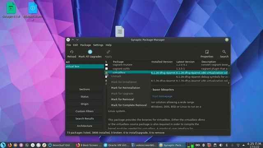This screenshot has width=263, height=148.
Task: Click the infinity-shaped tray icon
Action: pyautogui.click(x=198, y=145)
